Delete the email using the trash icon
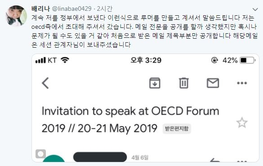 point(184,83)
